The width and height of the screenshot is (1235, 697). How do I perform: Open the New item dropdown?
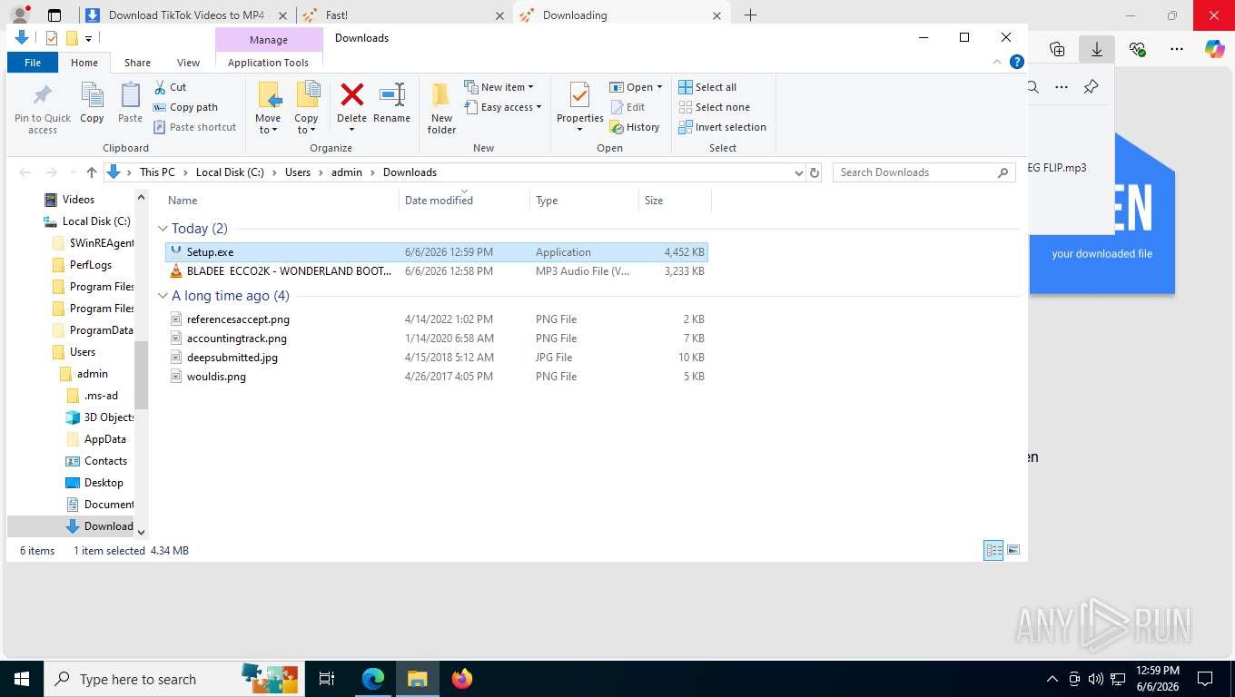pos(499,87)
